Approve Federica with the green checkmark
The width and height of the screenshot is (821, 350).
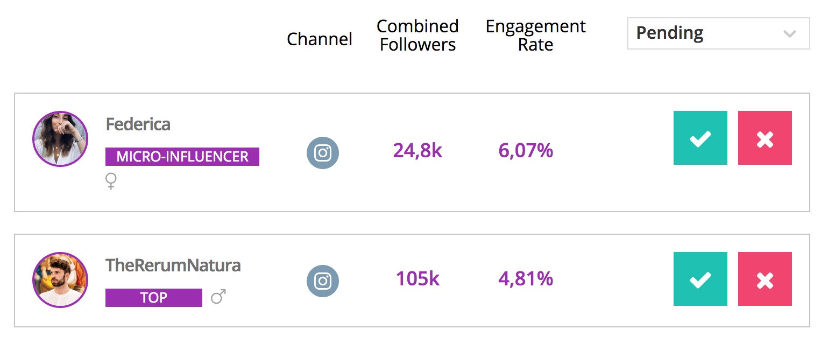pos(700,138)
